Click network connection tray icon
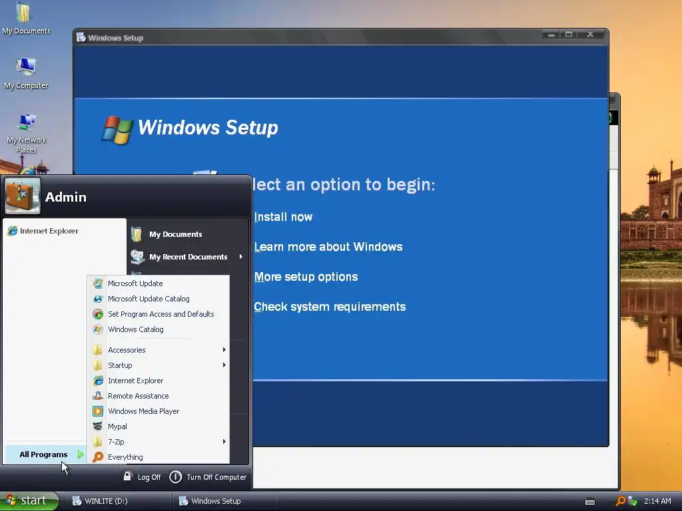682x511 pixels. [633, 501]
